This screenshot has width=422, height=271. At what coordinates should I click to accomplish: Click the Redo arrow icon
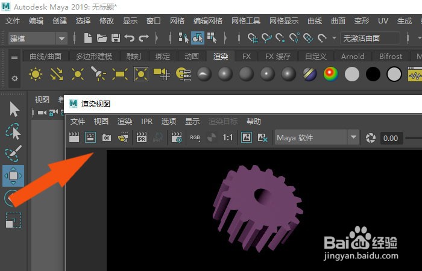tap(143, 38)
